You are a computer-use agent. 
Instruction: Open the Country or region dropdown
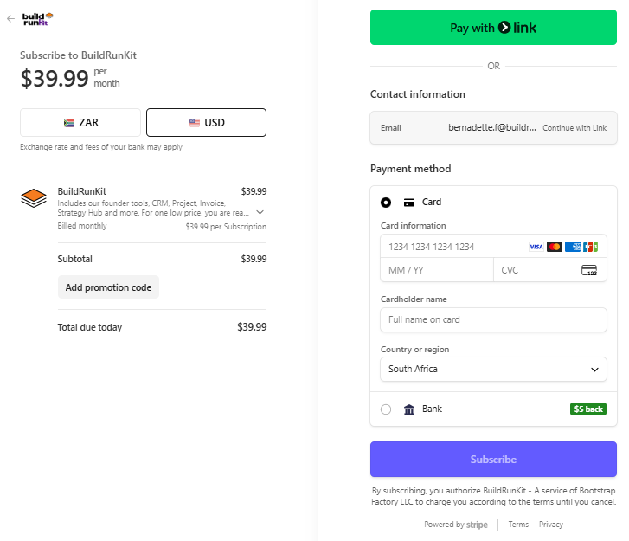coord(493,370)
